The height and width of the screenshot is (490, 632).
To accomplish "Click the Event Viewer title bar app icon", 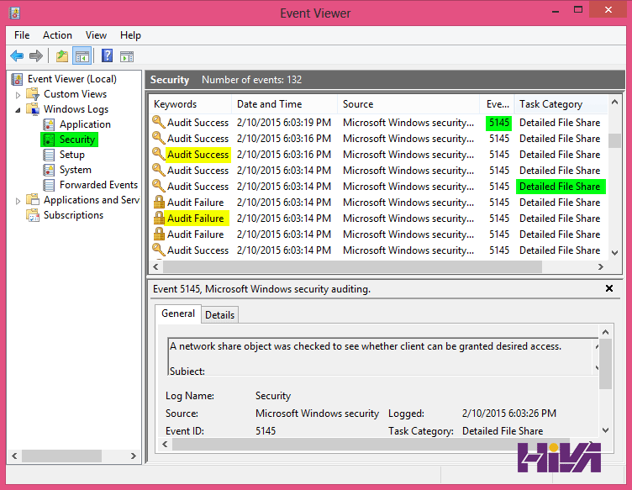I will point(14,13).
